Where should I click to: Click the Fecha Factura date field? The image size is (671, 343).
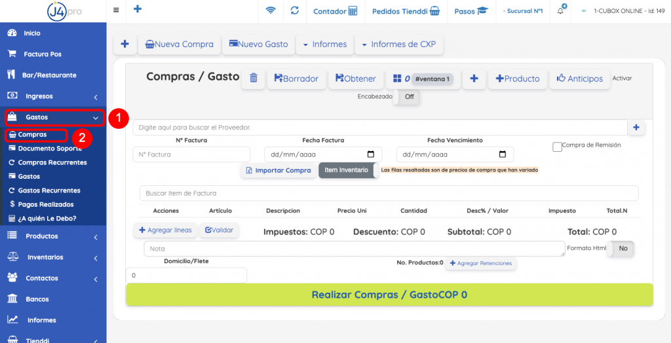[323, 154]
